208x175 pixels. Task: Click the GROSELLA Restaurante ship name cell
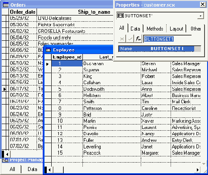coord(75,31)
